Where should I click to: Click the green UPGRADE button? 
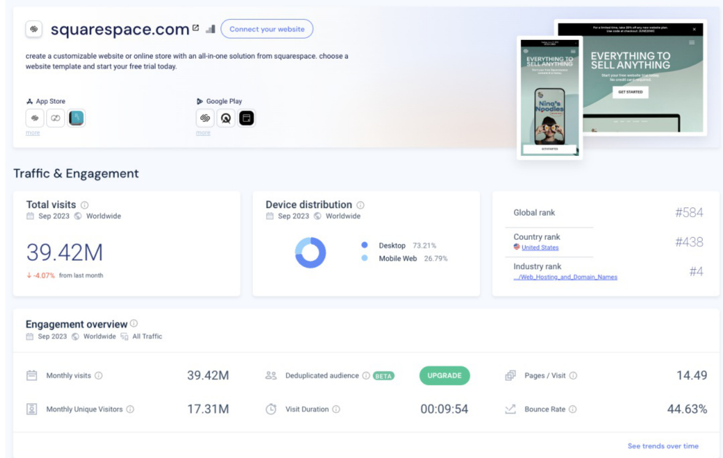pyautogui.click(x=444, y=376)
